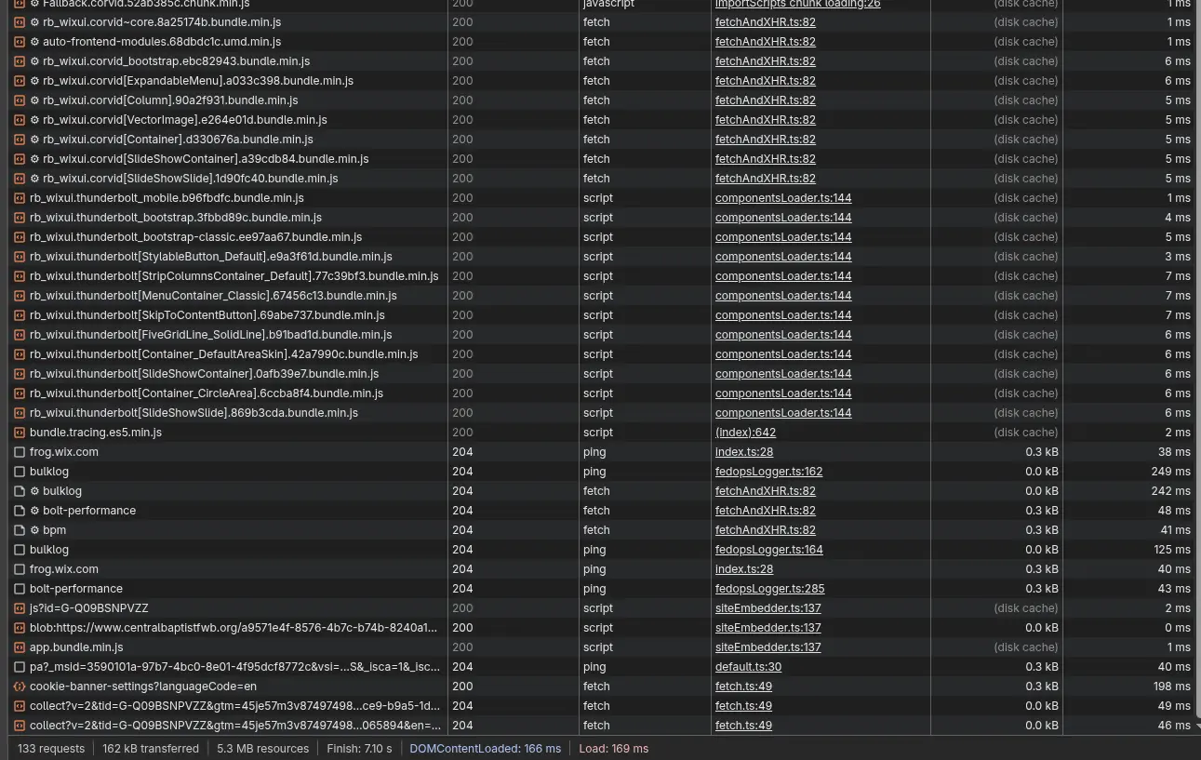
Task: Open the index.ts:28 initiator for frog.wix.com
Action: [x=743, y=451]
